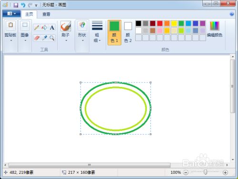Pick the gold color swatch
The height and width of the screenshot is (179, 238).
[x=167, y=31]
